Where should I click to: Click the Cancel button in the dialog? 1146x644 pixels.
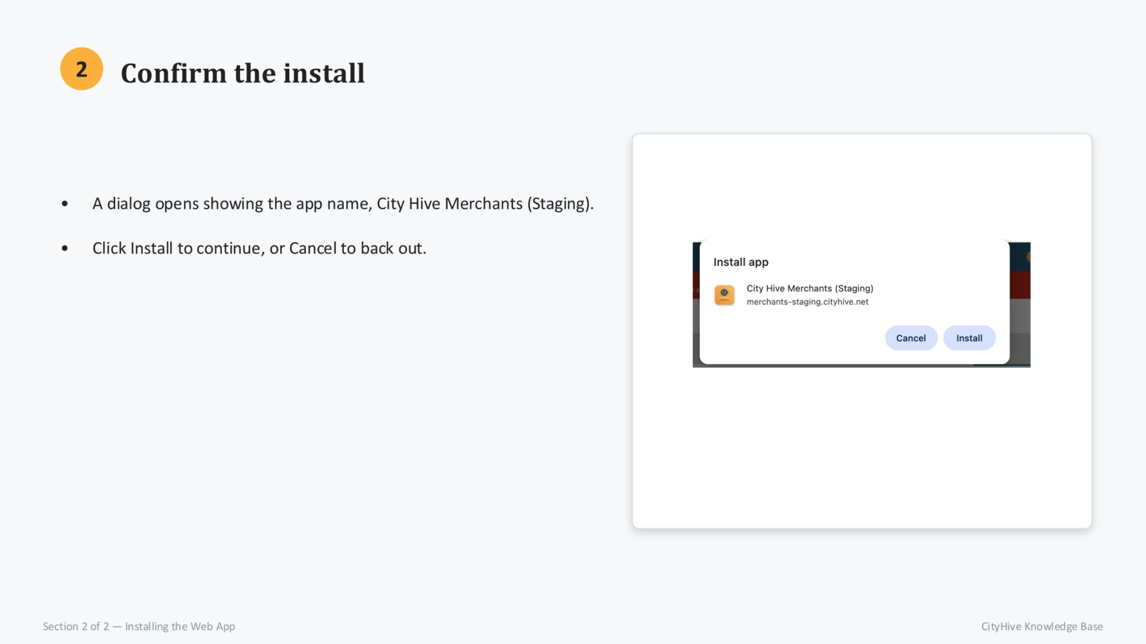[x=911, y=338]
